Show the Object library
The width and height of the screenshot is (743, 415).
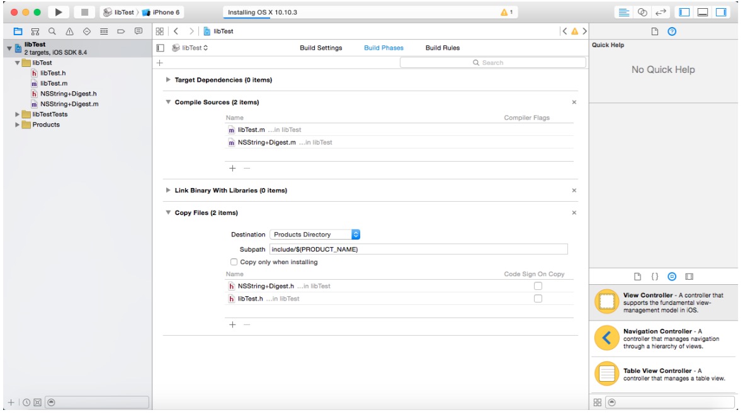(672, 276)
